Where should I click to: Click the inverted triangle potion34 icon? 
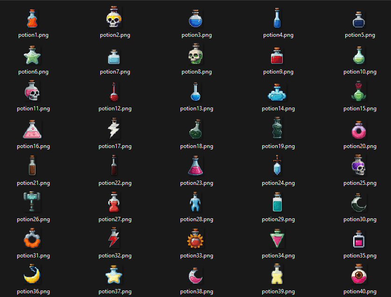(277, 238)
